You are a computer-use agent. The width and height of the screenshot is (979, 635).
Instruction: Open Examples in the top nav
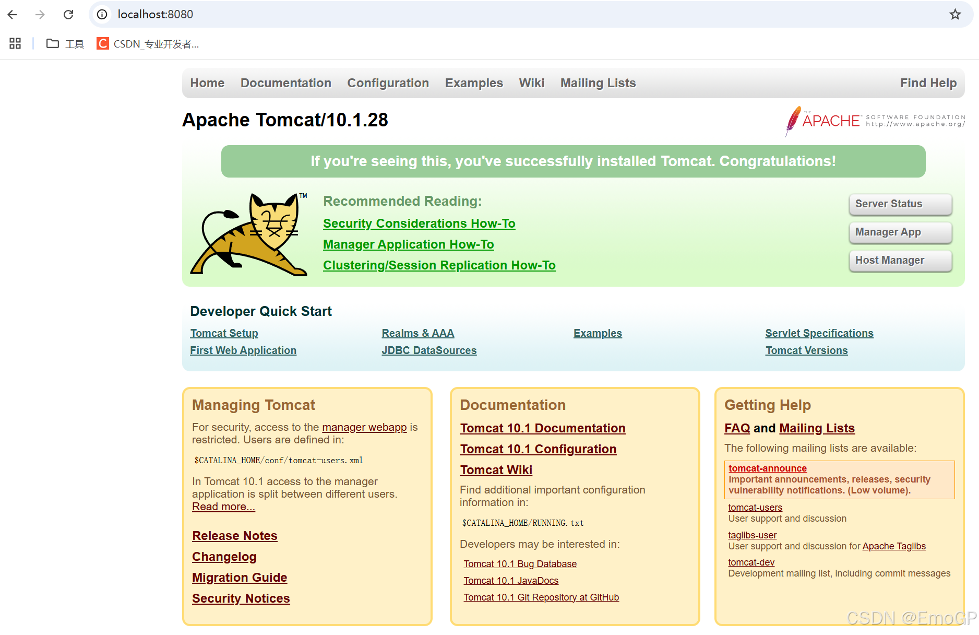(474, 83)
